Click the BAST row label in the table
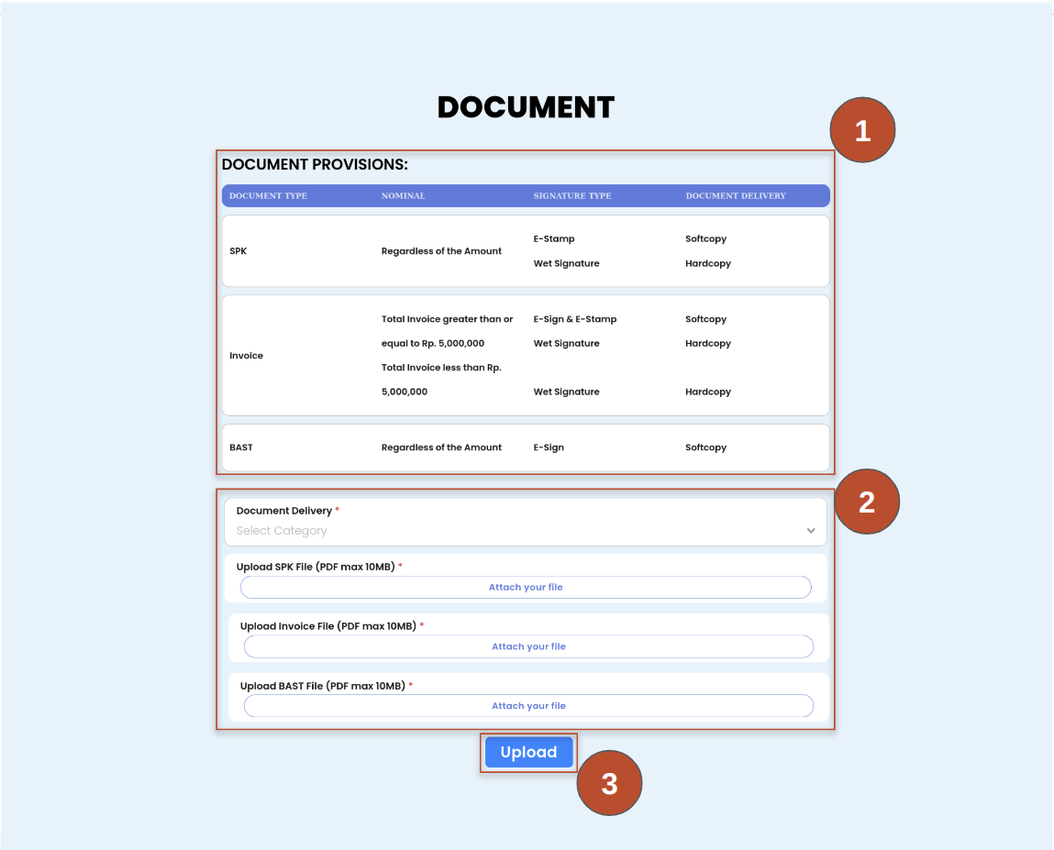The height and width of the screenshot is (850, 1054). tap(240, 447)
